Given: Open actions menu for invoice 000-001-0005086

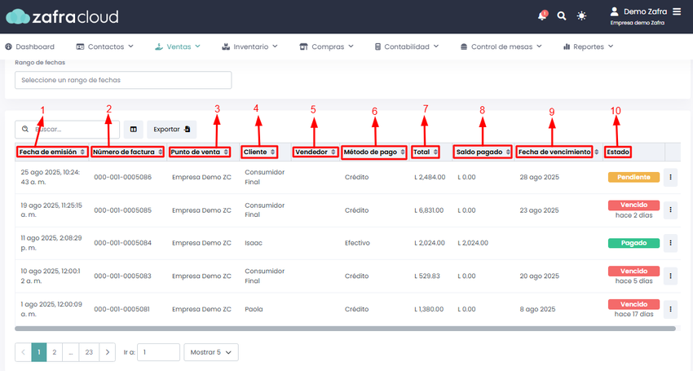Looking at the screenshot, I should coord(670,177).
